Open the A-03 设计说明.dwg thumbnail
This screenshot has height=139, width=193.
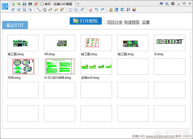tap(60, 66)
